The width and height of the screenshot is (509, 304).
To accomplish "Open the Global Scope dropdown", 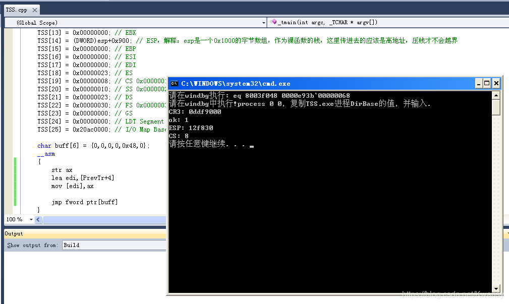I will [136, 22].
